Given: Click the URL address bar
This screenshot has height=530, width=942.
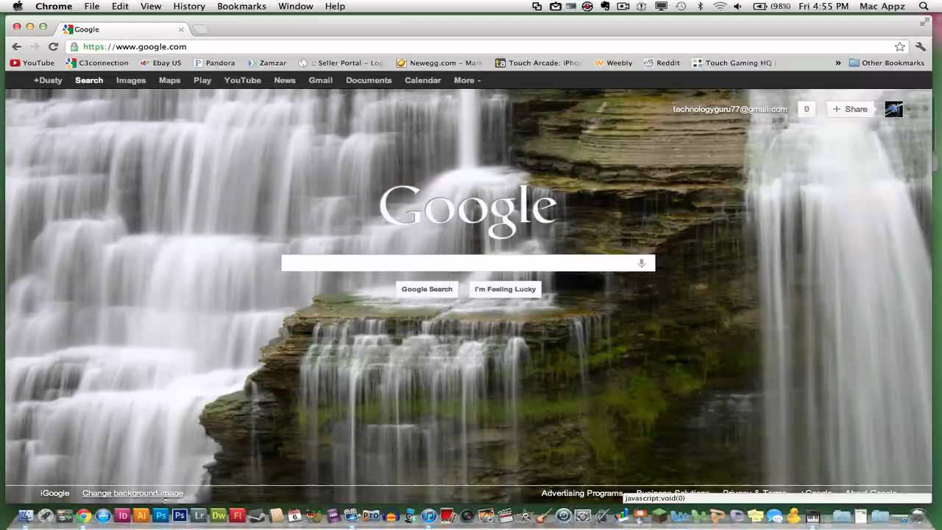Looking at the screenshot, I should click(486, 46).
